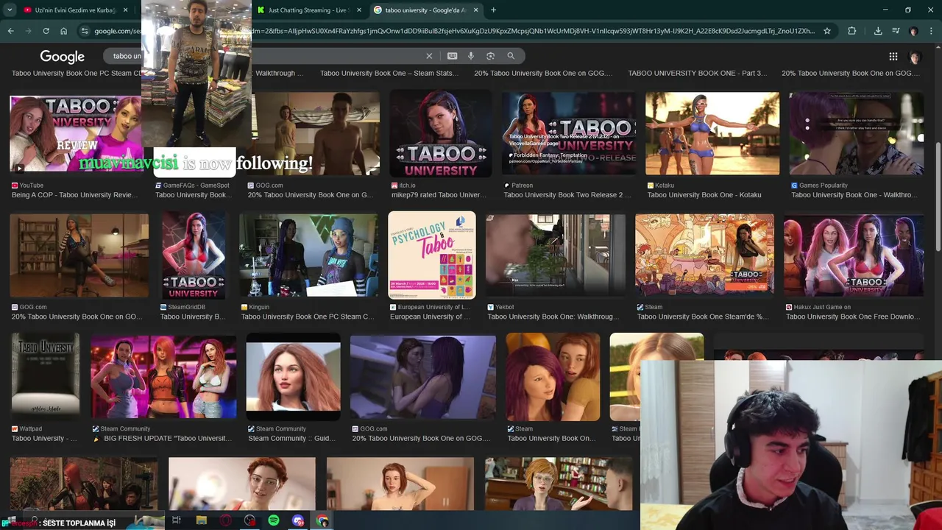Screen dimensions: 942x530
Task: Click the Google logo
Action: tap(62, 57)
